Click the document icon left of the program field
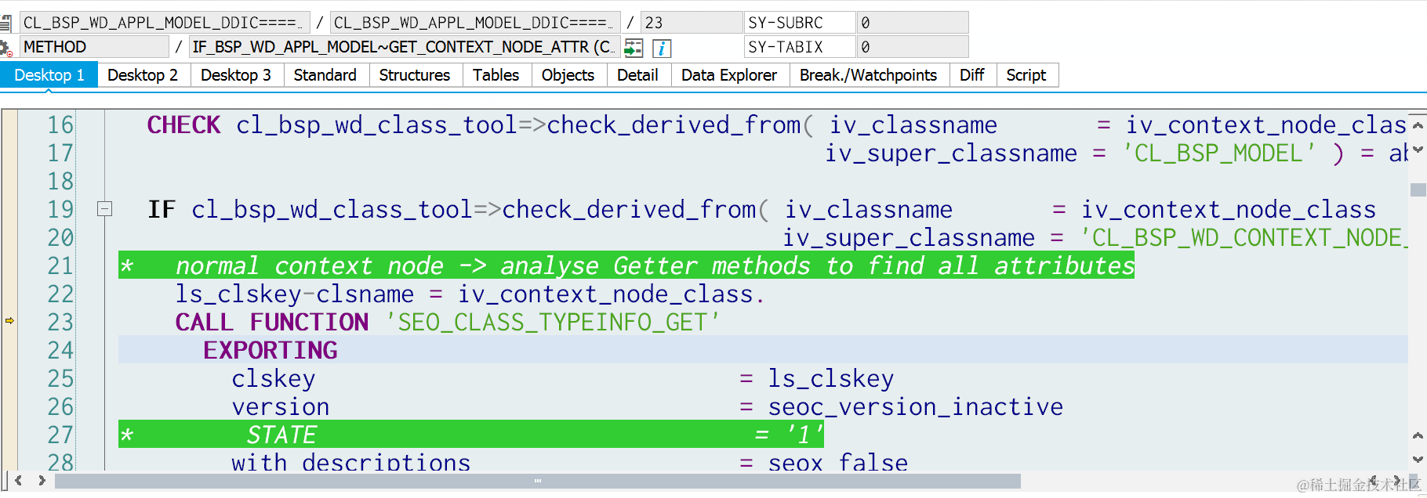This screenshot has height=498, width=1427. pyautogui.click(x=5, y=23)
